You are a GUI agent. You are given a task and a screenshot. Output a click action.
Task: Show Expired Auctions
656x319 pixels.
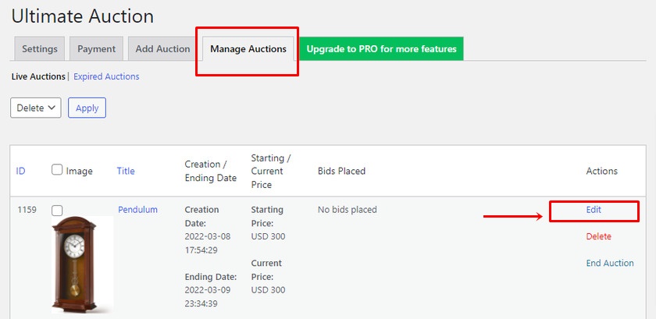pos(106,77)
